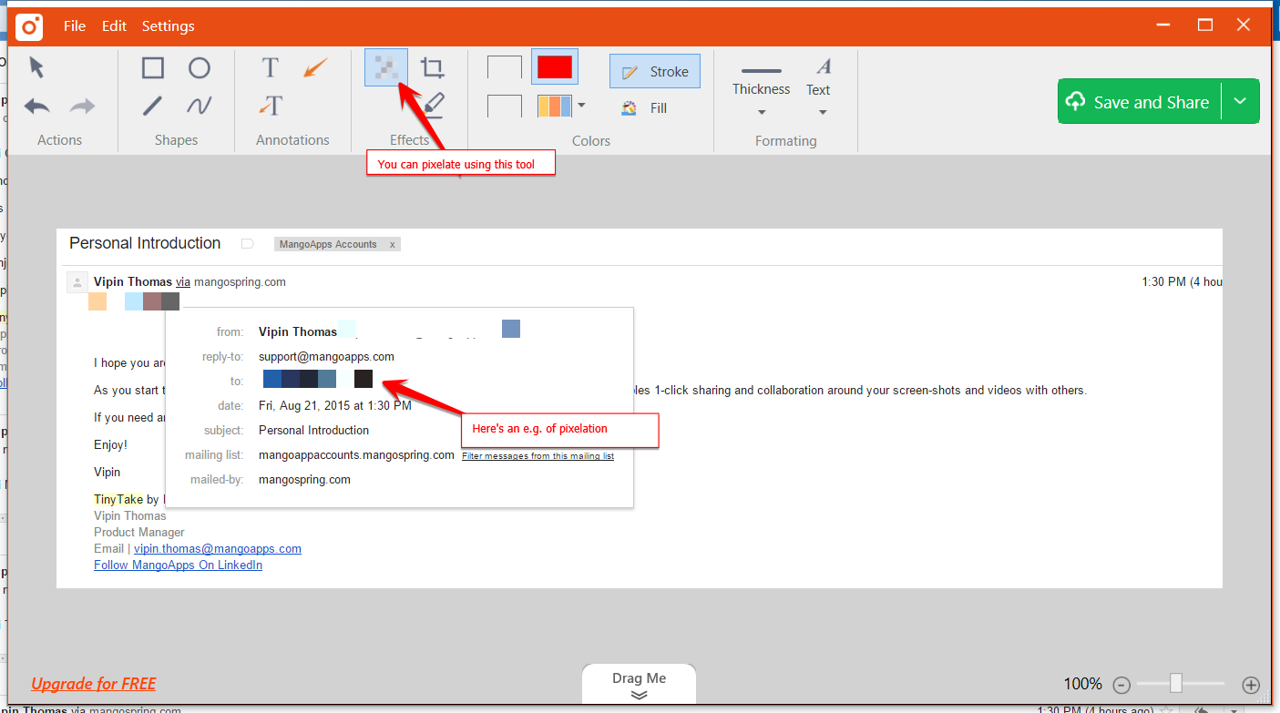Click the 'You can pixelate using this tool' callout
Viewport: 1280px width, 713px height.
click(x=461, y=163)
